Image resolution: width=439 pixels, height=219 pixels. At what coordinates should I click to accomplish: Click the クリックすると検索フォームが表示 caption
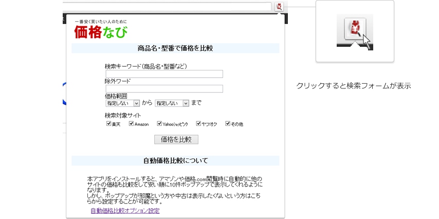[x=354, y=86]
